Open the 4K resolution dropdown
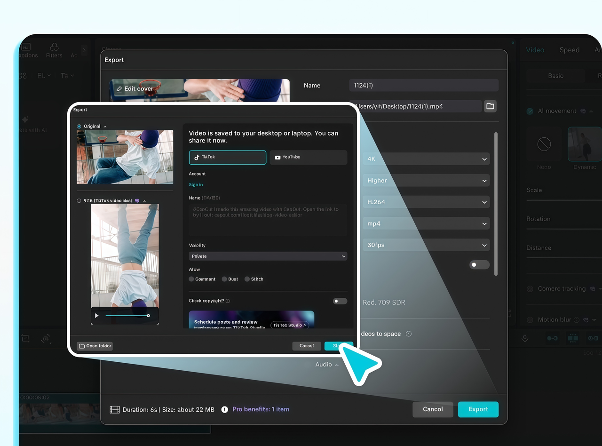Image resolution: width=602 pixels, height=446 pixels. pos(426,159)
